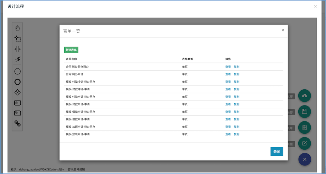Add a start event circle

click(x=18, y=71)
